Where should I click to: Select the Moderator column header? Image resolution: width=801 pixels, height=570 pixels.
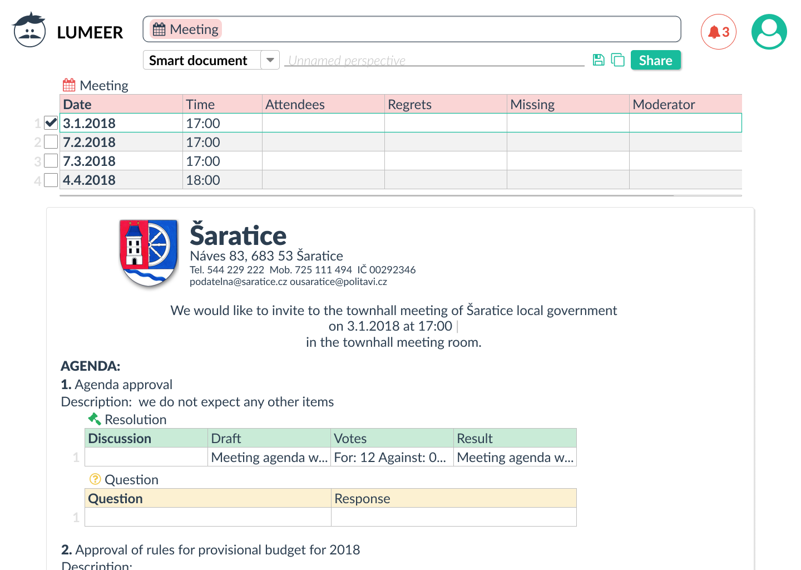(685, 104)
